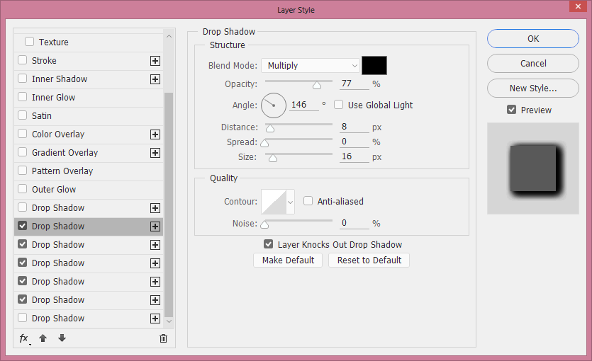Click plus icon on Drop Shadow row below Outer Glow

pos(155,208)
